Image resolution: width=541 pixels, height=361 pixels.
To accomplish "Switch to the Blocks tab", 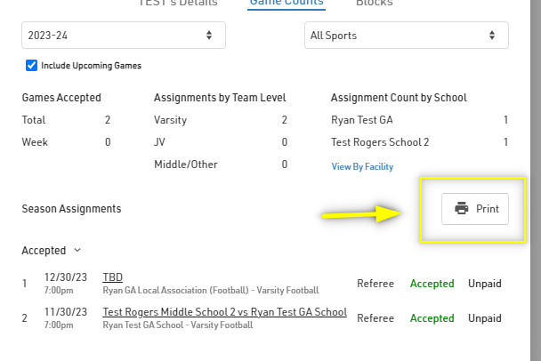I will [x=374, y=4].
